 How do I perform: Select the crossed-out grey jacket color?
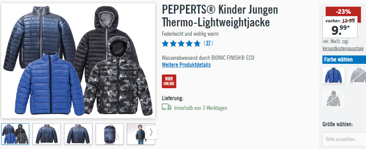click(x=357, y=75)
